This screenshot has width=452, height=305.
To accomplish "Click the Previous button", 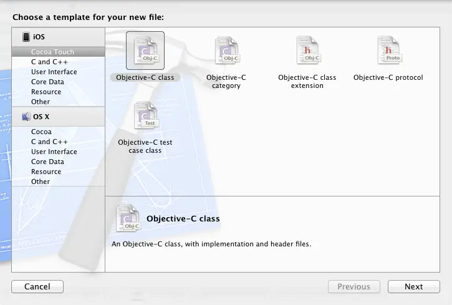I will tap(353, 287).
